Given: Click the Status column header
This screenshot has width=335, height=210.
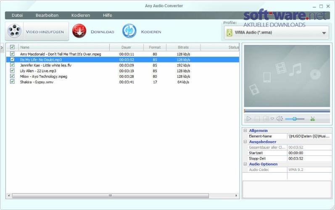Looking at the screenshot, I should [x=220, y=47].
